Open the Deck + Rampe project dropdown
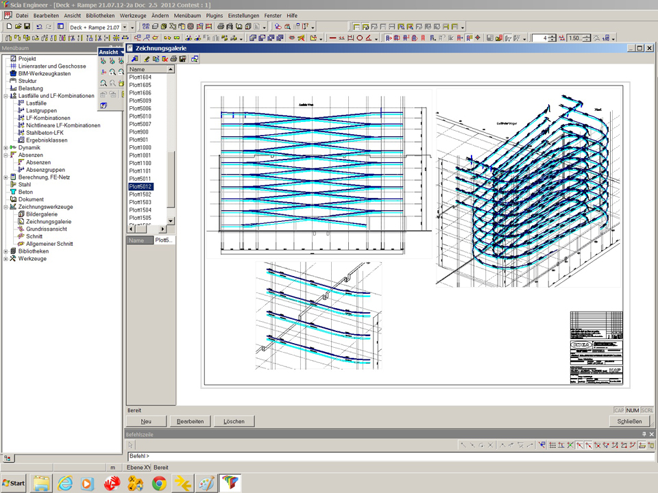This screenshot has height=493, width=658. pos(124,27)
